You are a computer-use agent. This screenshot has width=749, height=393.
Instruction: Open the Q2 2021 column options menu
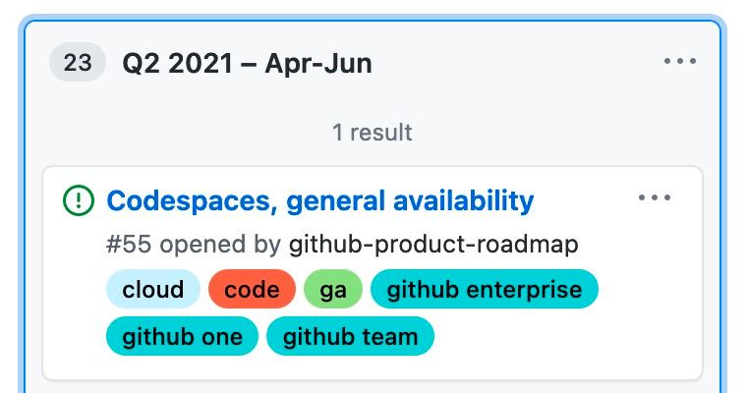pos(680,61)
